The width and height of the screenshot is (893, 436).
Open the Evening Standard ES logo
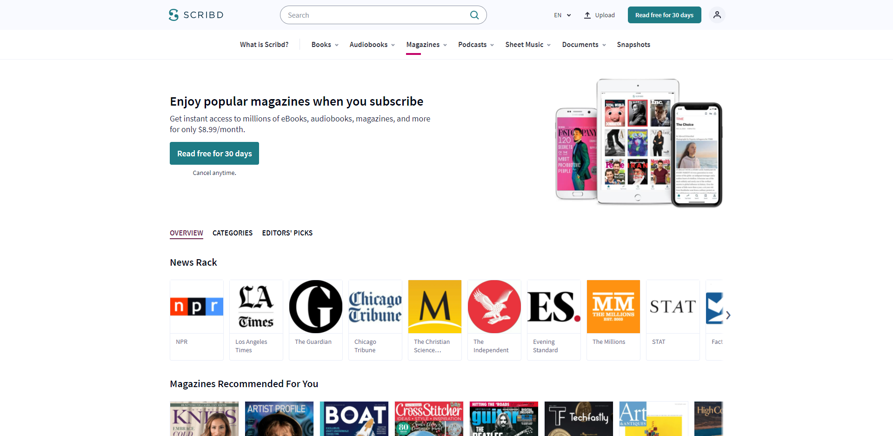click(x=554, y=307)
